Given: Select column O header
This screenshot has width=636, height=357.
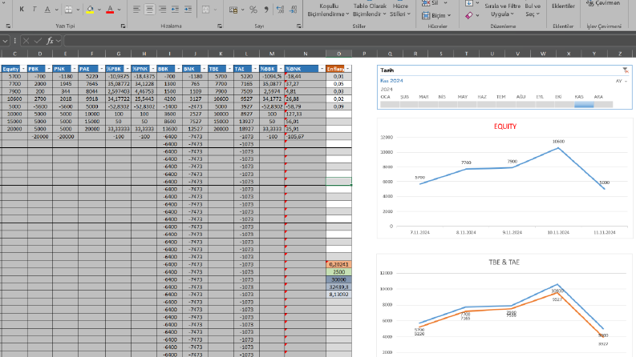Looking at the screenshot, I should 338,54.
